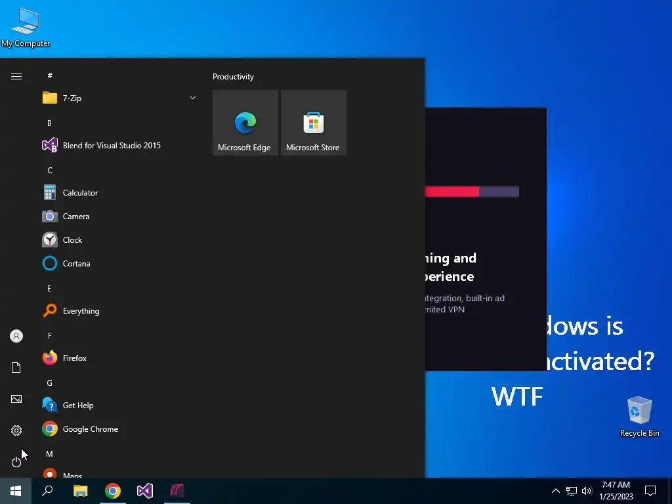Click the network icon in system tray
This screenshot has height=504, width=672.
[572, 491]
